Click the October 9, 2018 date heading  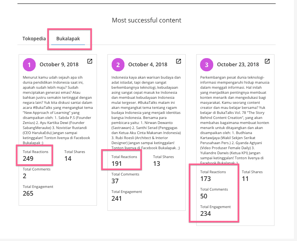click(59, 64)
